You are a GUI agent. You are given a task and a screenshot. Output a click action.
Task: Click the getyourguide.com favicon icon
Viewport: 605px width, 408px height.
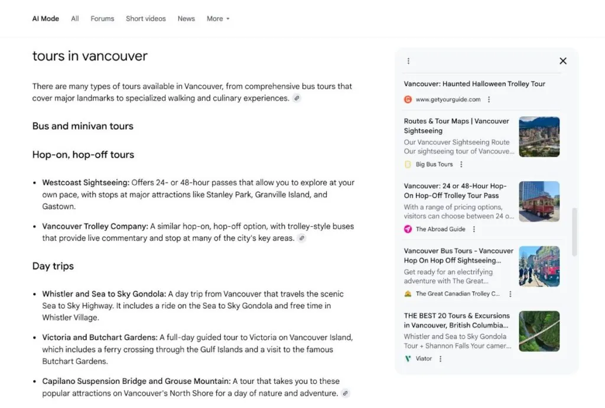tap(408, 100)
